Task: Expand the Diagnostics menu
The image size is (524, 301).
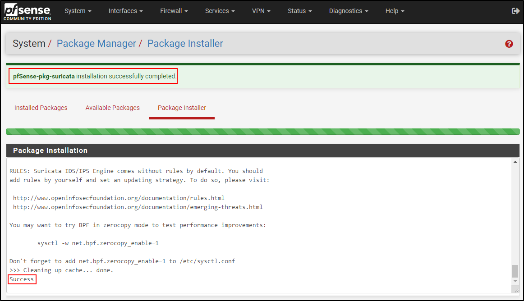Action: pyautogui.click(x=349, y=11)
